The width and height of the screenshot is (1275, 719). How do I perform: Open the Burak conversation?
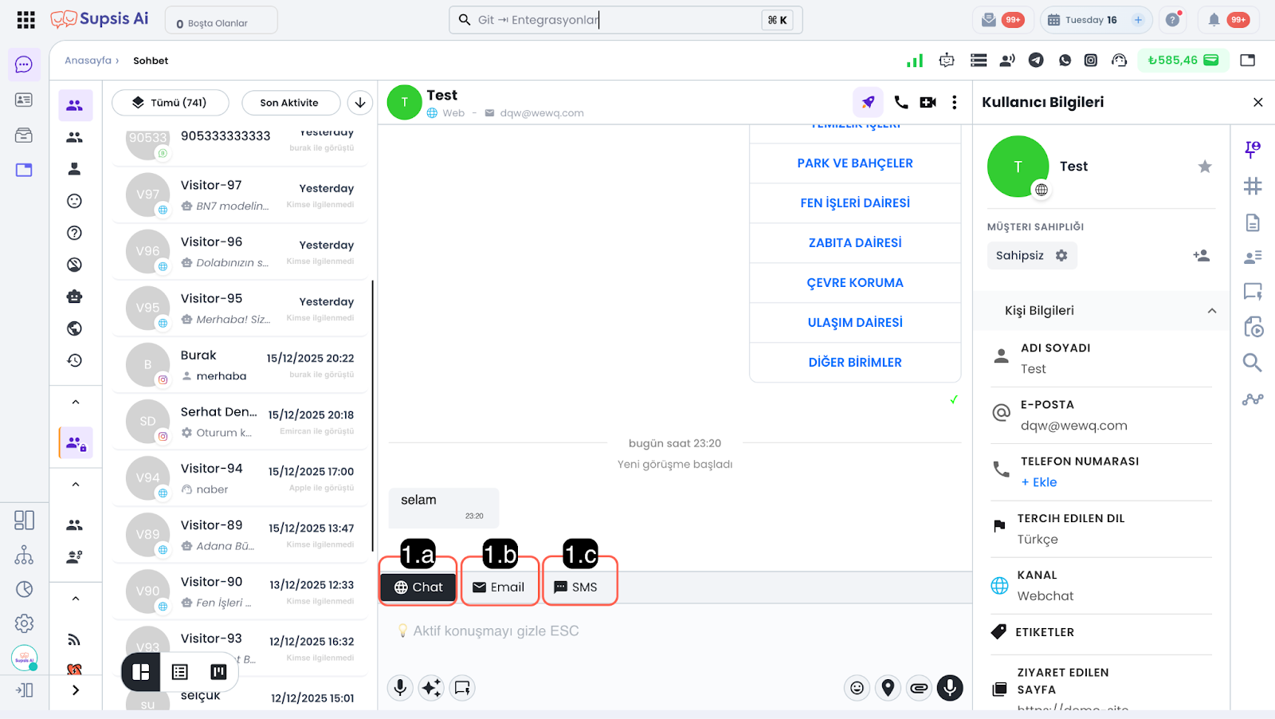[239, 365]
